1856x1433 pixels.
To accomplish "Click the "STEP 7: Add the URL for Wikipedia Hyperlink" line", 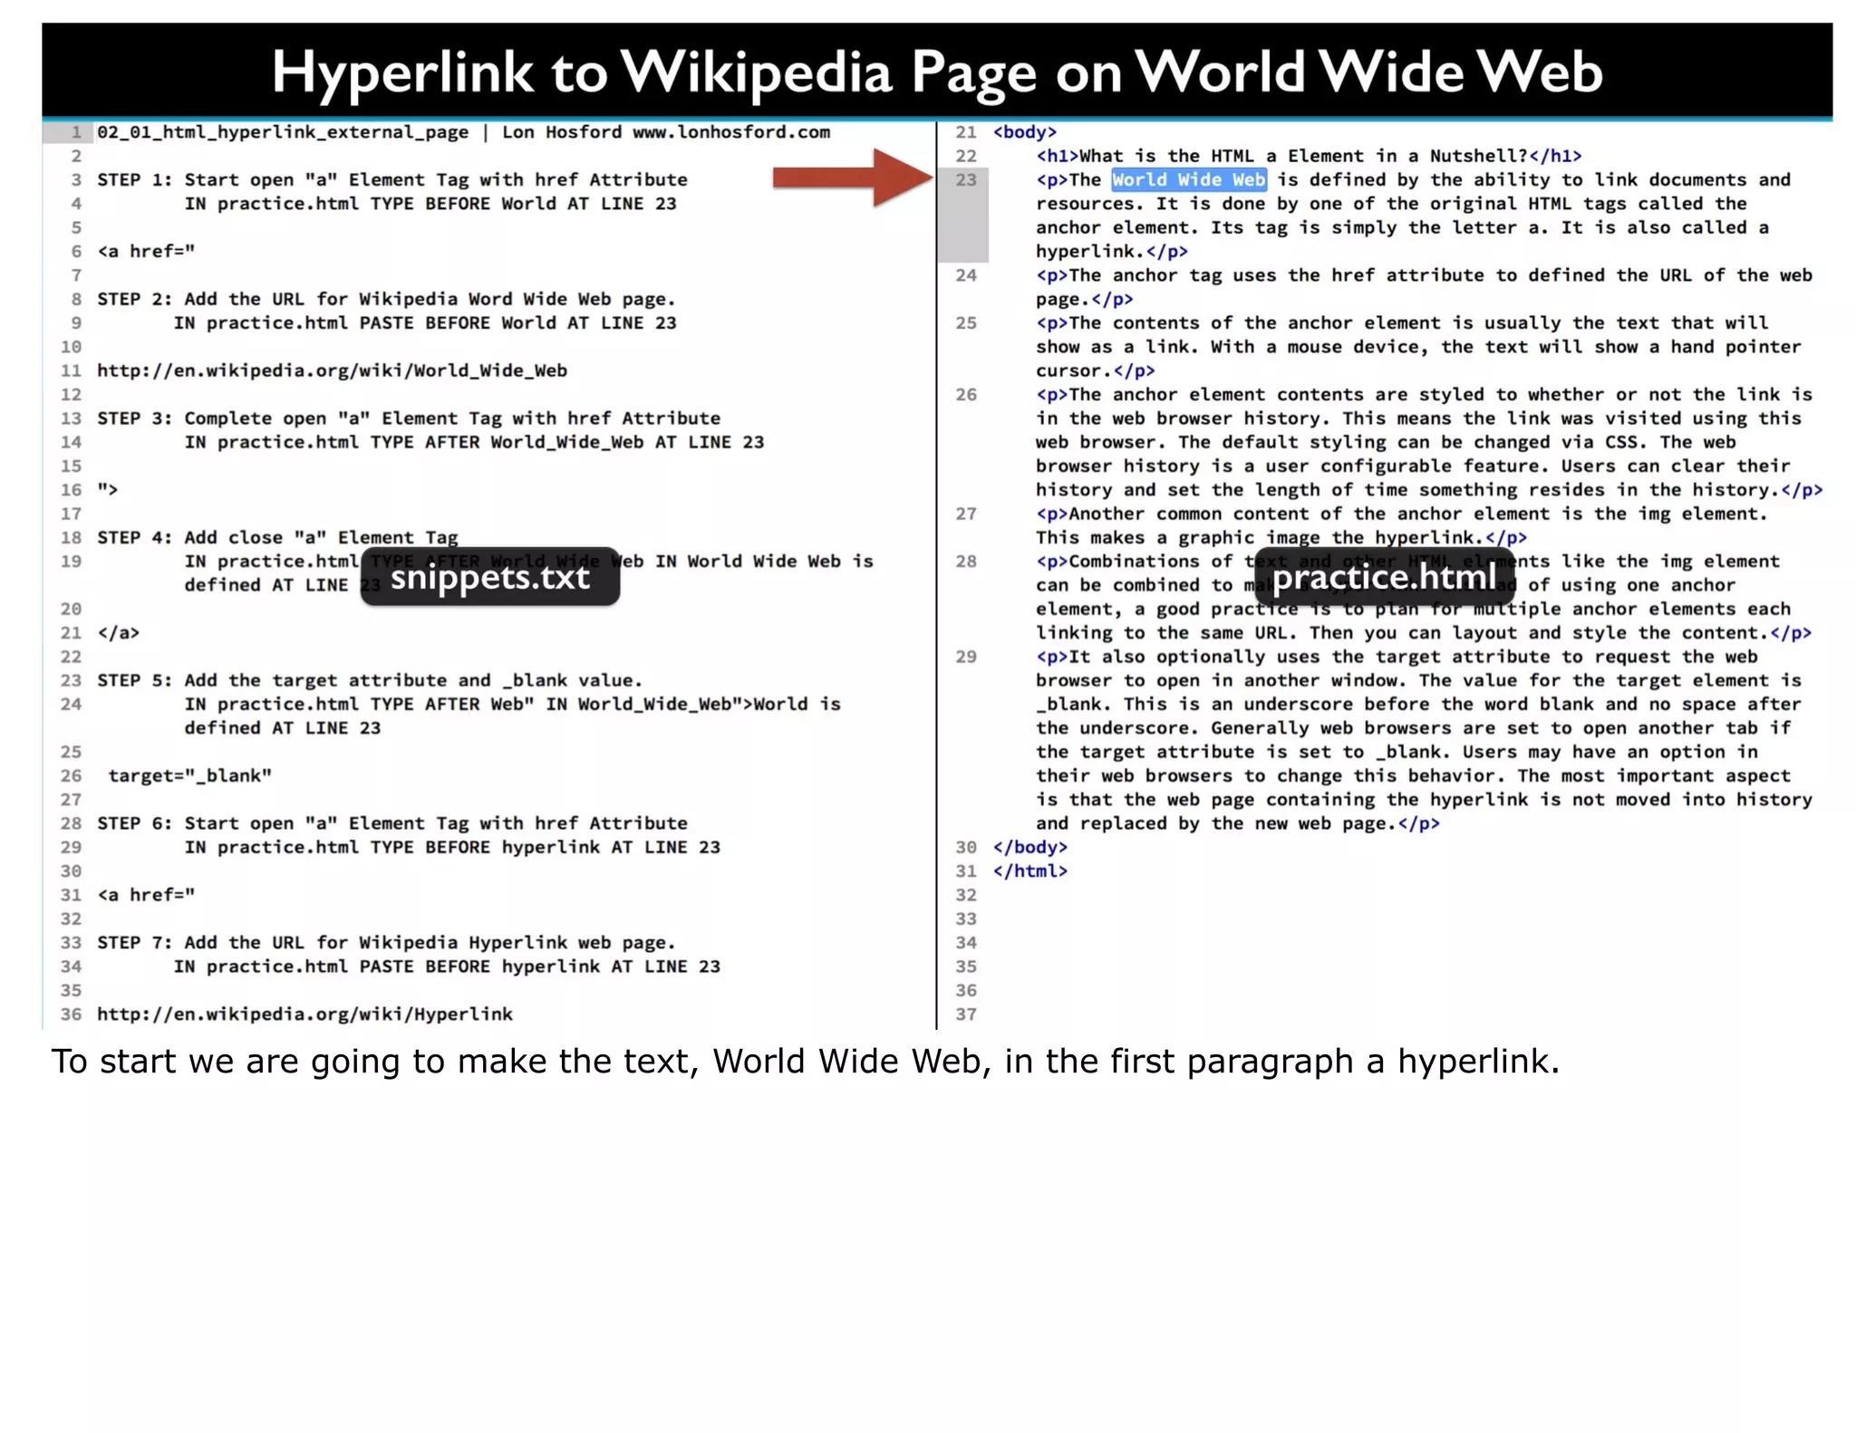I will coord(386,942).
